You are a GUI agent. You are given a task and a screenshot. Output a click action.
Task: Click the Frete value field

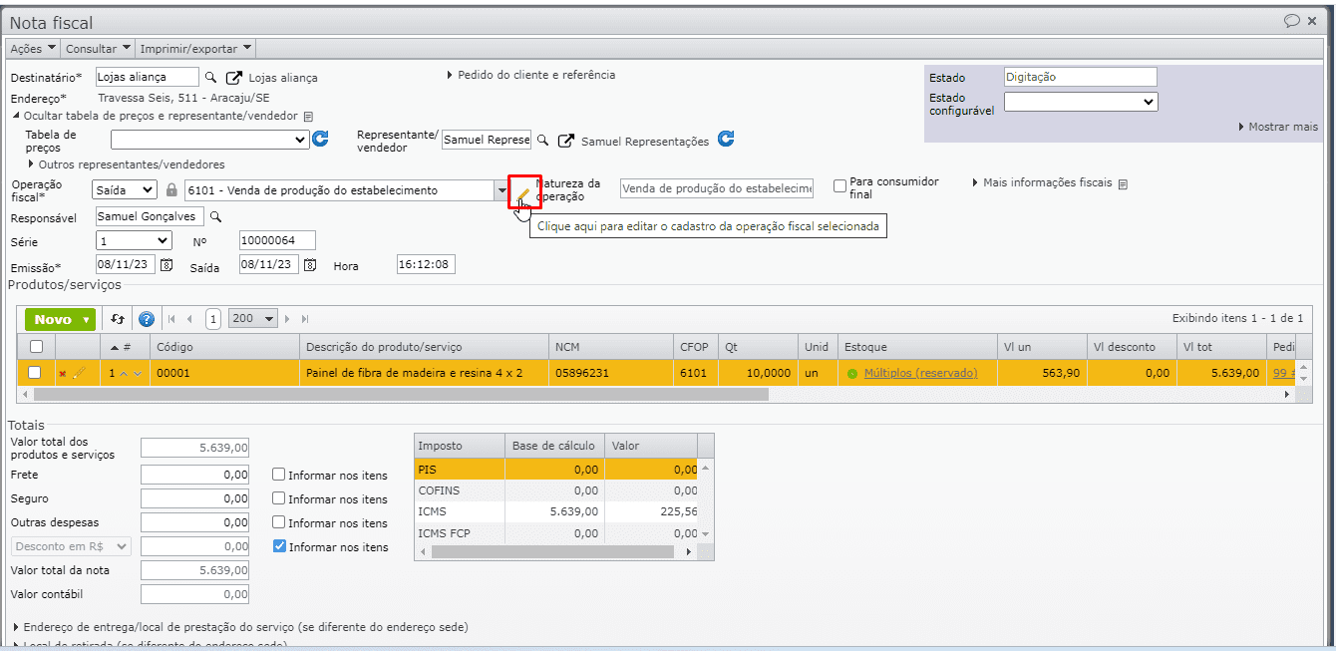pyautogui.click(x=195, y=475)
